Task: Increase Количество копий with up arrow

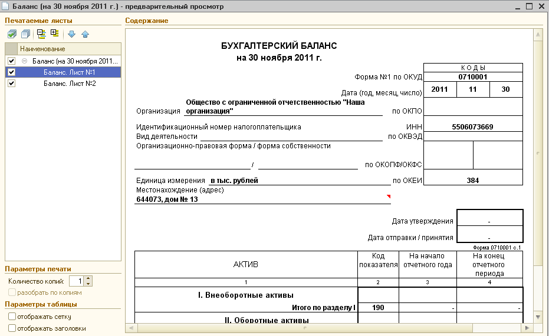Action: (88, 278)
